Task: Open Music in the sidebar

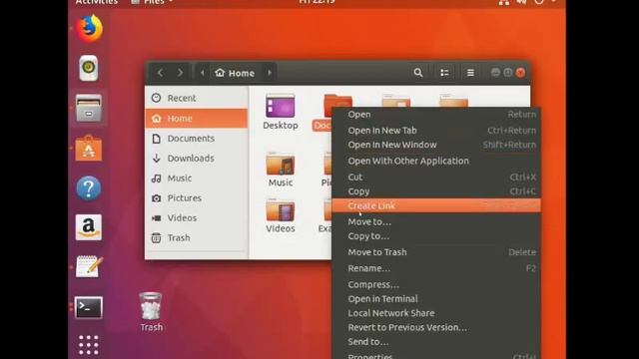Action: (197, 179)
